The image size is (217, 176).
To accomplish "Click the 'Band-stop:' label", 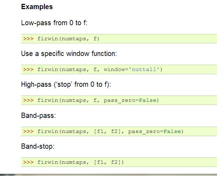I will pyautogui.click(x=38, y=146).
